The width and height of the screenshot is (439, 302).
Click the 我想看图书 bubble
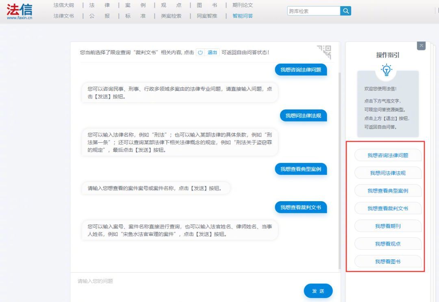[387, 261]
